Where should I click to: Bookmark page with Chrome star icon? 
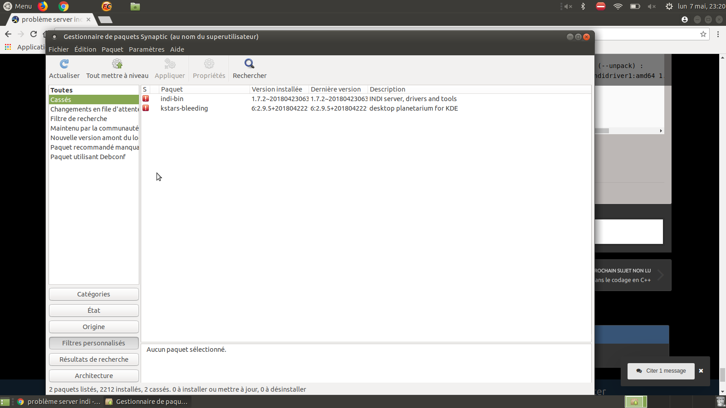[703, 34]
